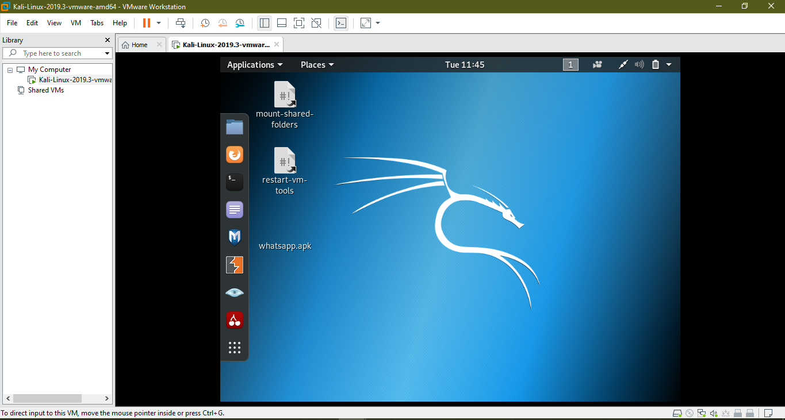The image size is (785, 420).
Task: Open the File menu
Action: coord(12,23)
